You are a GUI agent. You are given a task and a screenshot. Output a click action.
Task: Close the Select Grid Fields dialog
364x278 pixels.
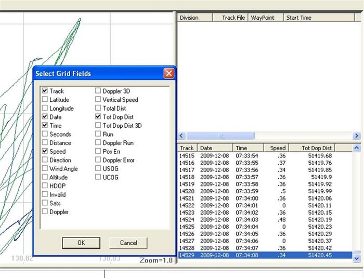point(168,74)
